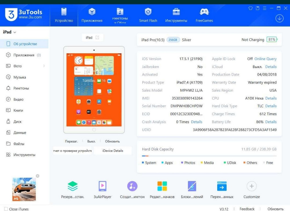The width and height of the screenshot is (290, 211).
Task: Expand the Фото sidebar chevron
Action: (44, 66)
